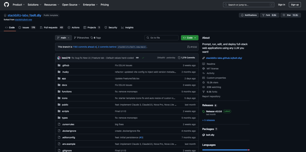Click the .editorconfig file icon
Image resolution: width=306 pixels, height=152 pixels.
pyautogui.click(x=59, y=137)
